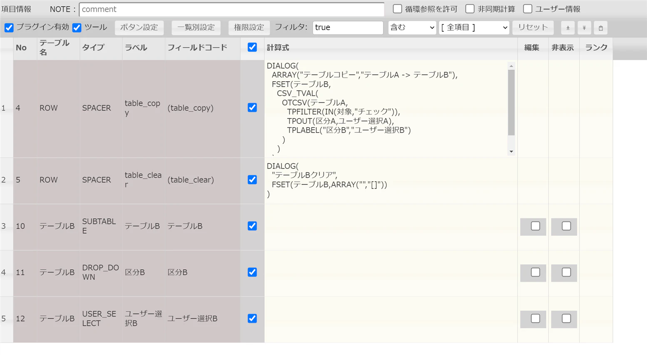Check 編集 box for ユーザー選択B row

tap(535, 318)
